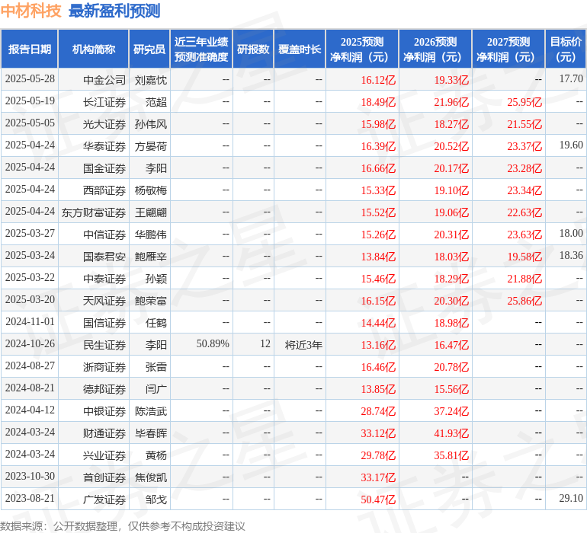The image size is (587, 533).
Task: Click the 50.47亿 profit forecast value
Action: (379, 499)
